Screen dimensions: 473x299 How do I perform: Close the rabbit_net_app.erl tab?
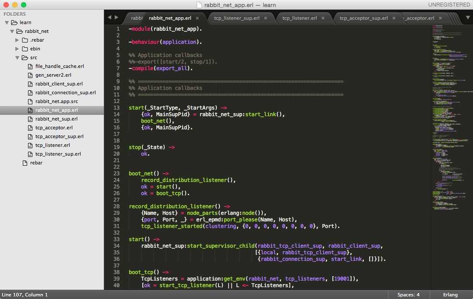click(197, 18)
